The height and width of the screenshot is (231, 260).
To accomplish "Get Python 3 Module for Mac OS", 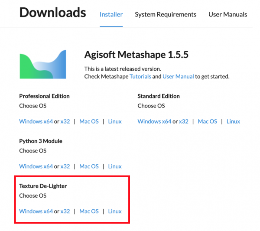I will tap(89, 166).
